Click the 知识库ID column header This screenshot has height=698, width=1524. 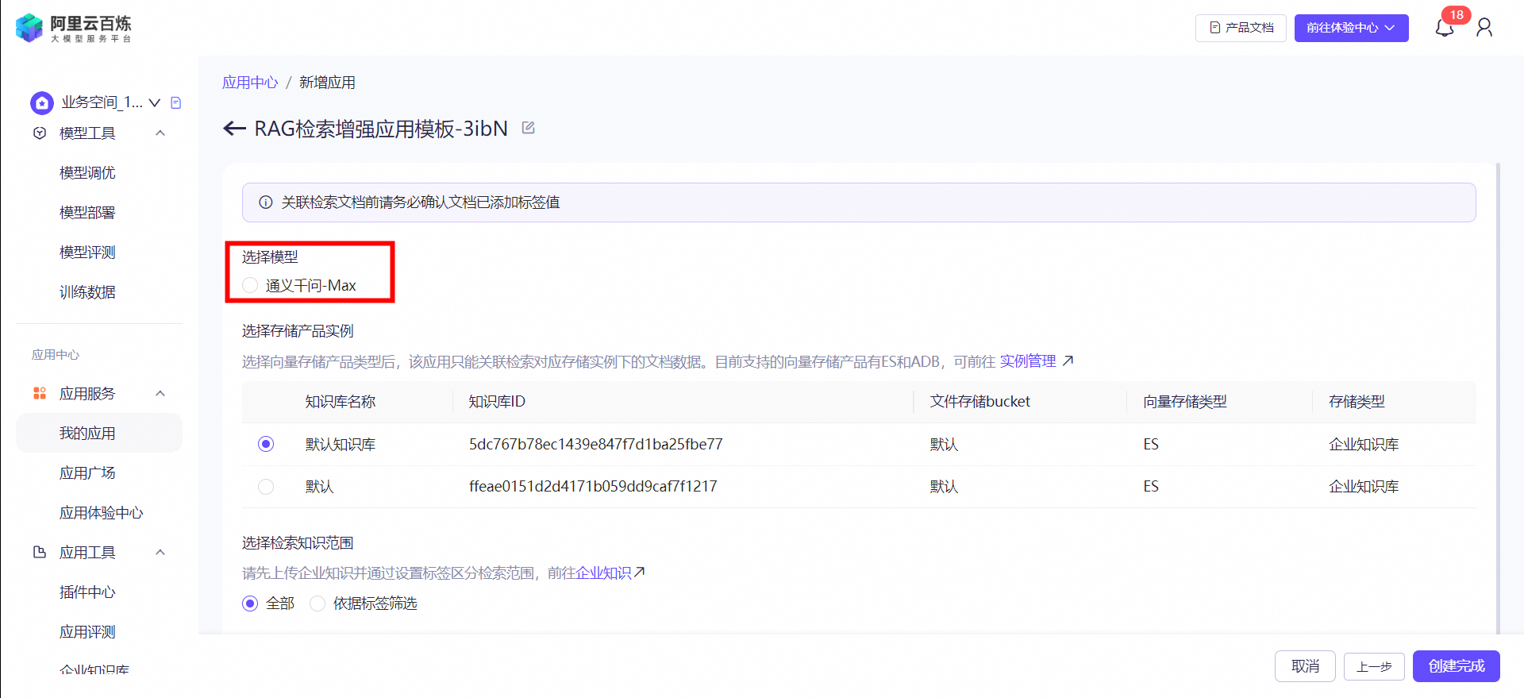[497, 402]
